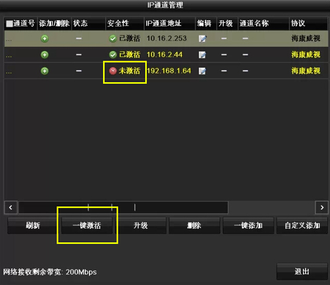This screenshot has height=285, width=330.
Task: Click green activated checkmark for 10.16.2.253
Action: [113, 38]
